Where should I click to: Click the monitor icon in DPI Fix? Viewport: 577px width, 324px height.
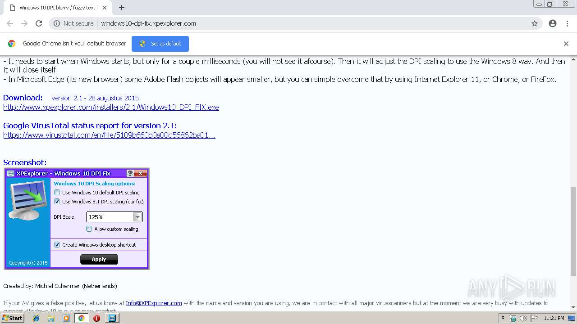(27, 199)
